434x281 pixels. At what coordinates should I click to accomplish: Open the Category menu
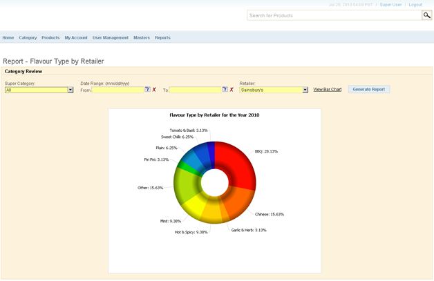pos(28,37)
